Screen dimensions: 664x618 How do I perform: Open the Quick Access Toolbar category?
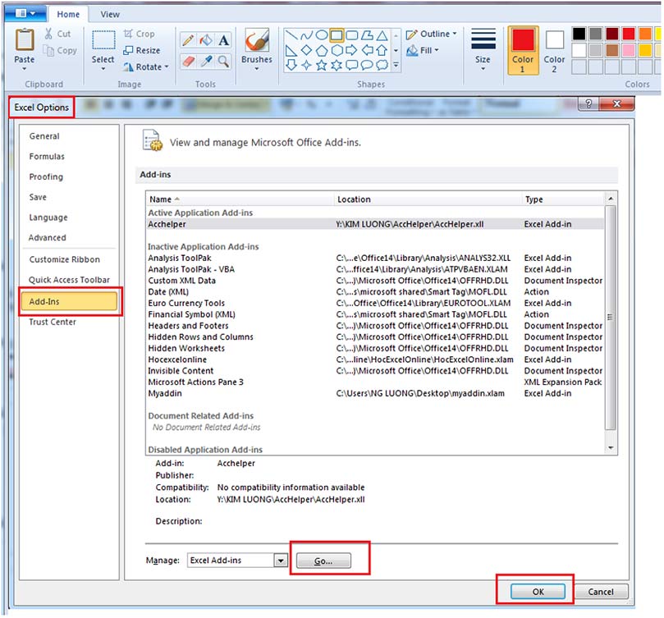(x=69, y=280)
